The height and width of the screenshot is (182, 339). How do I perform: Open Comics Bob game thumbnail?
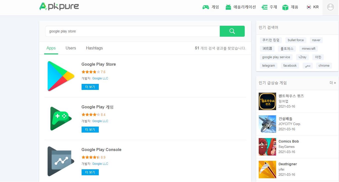point(267,147)
